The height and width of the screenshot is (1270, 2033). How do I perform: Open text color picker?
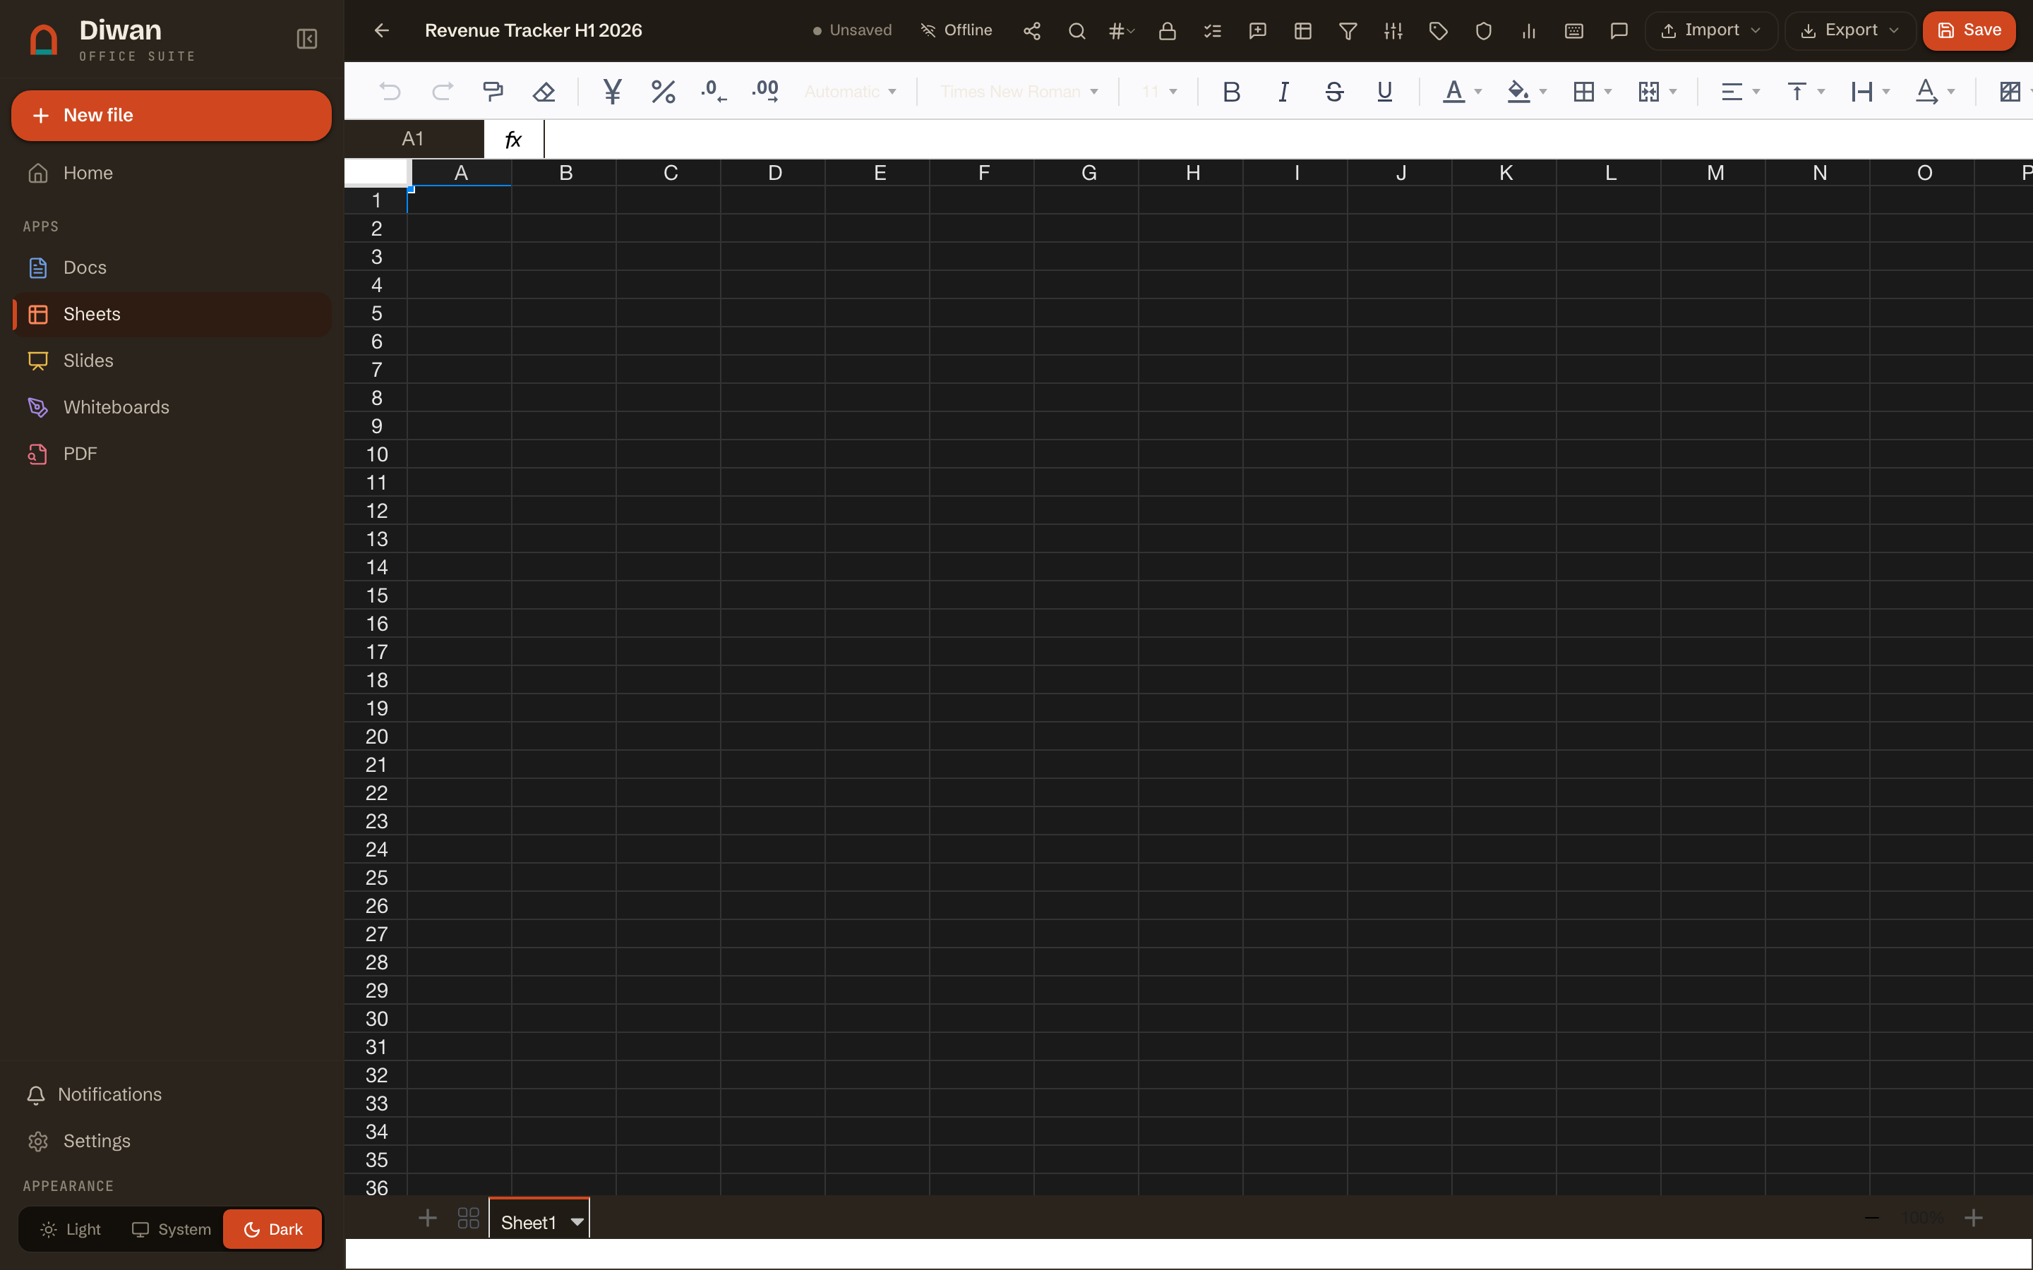(x=1453, y=92)
